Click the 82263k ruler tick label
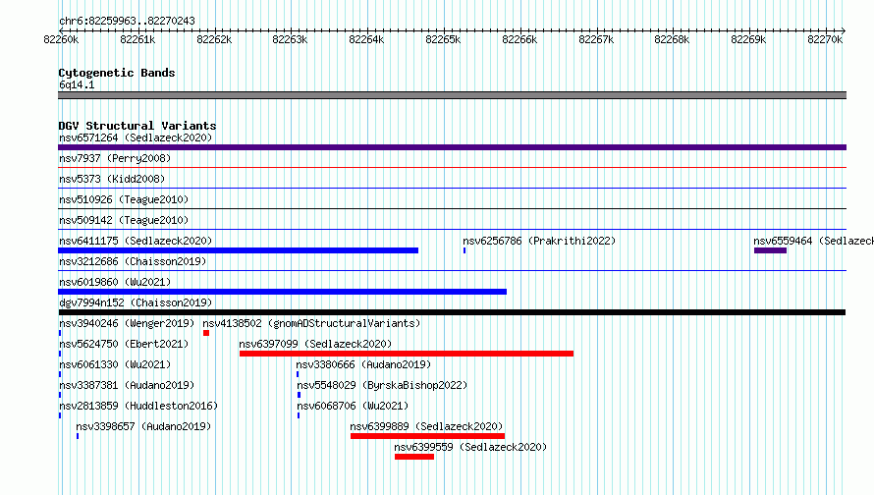 tap(290, 39)
